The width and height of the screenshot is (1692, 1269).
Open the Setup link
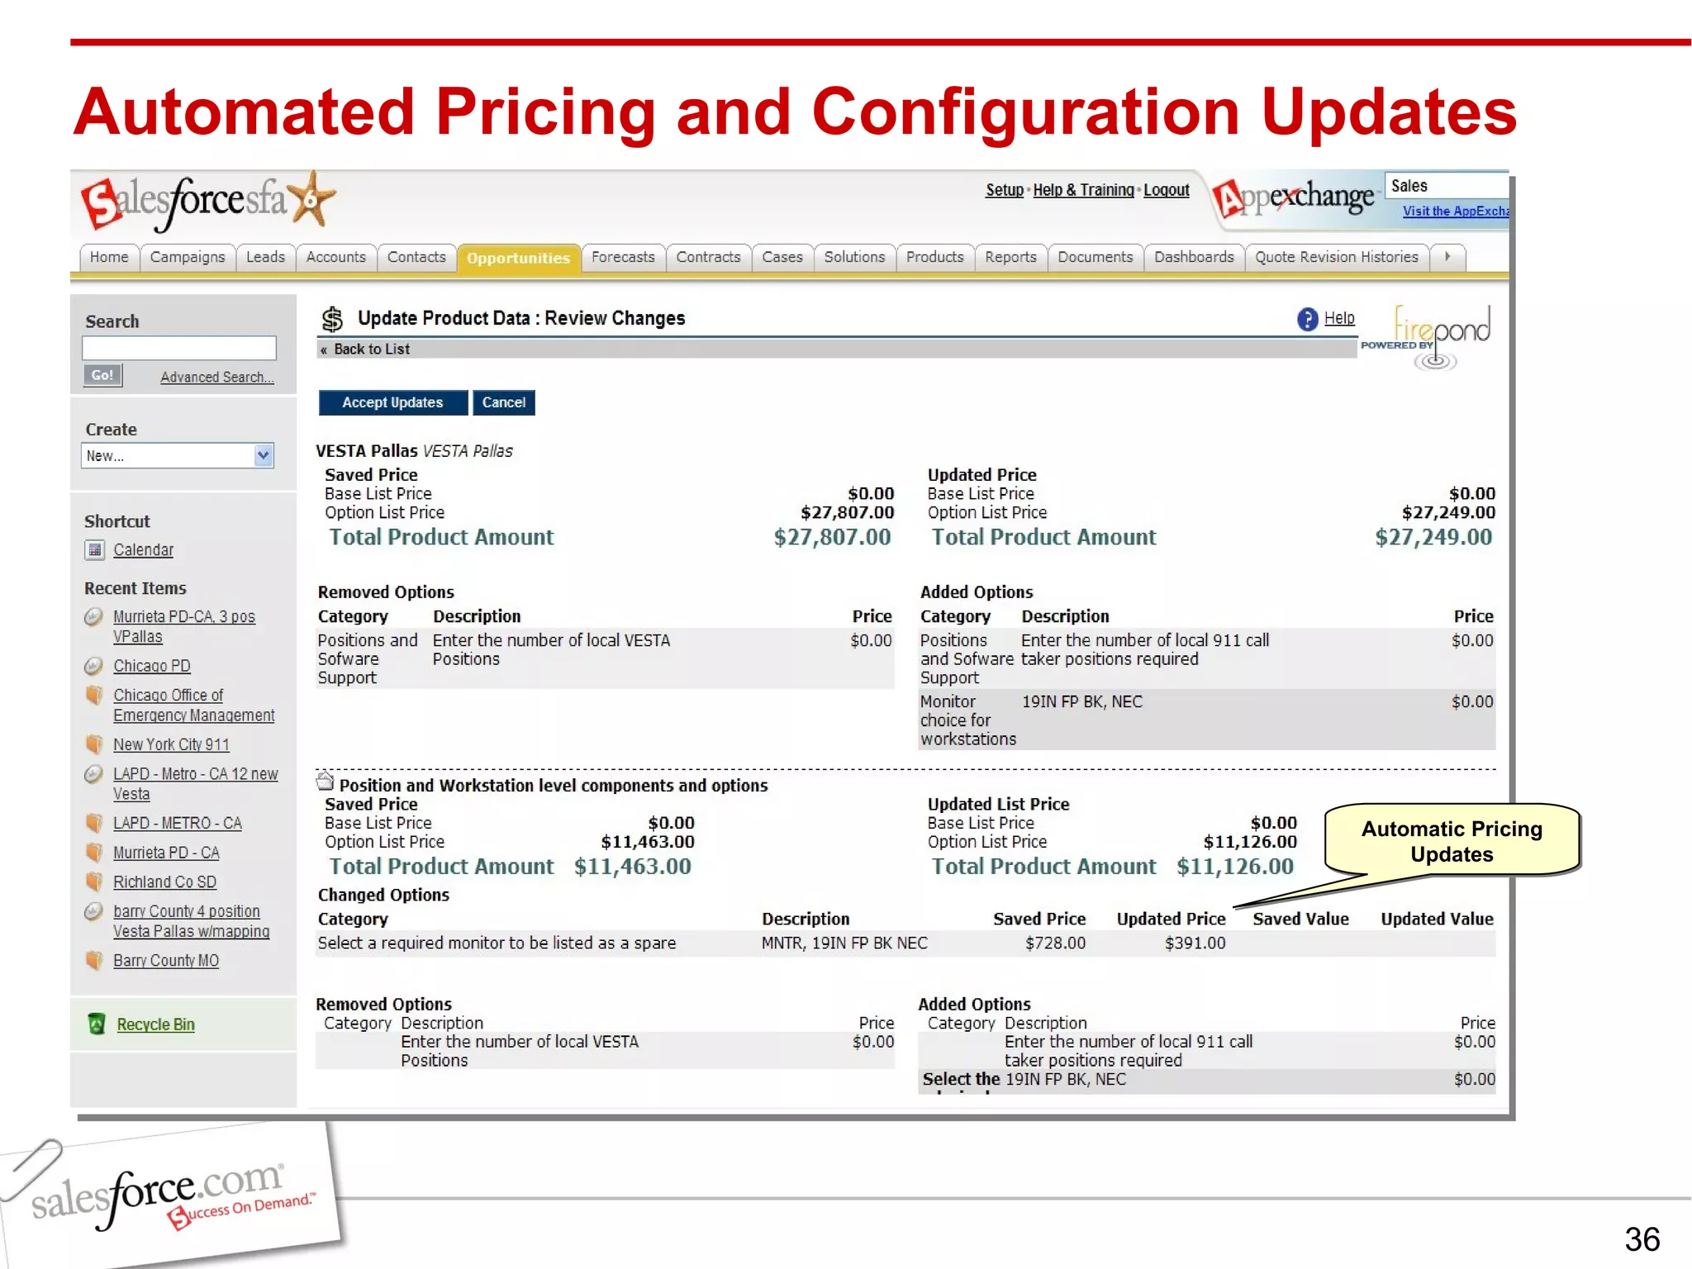coord(1005,190)
